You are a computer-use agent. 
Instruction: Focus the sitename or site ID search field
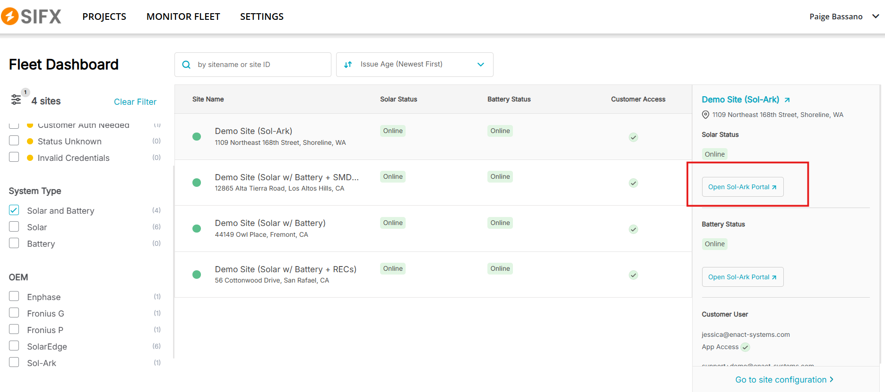[260, 65]
